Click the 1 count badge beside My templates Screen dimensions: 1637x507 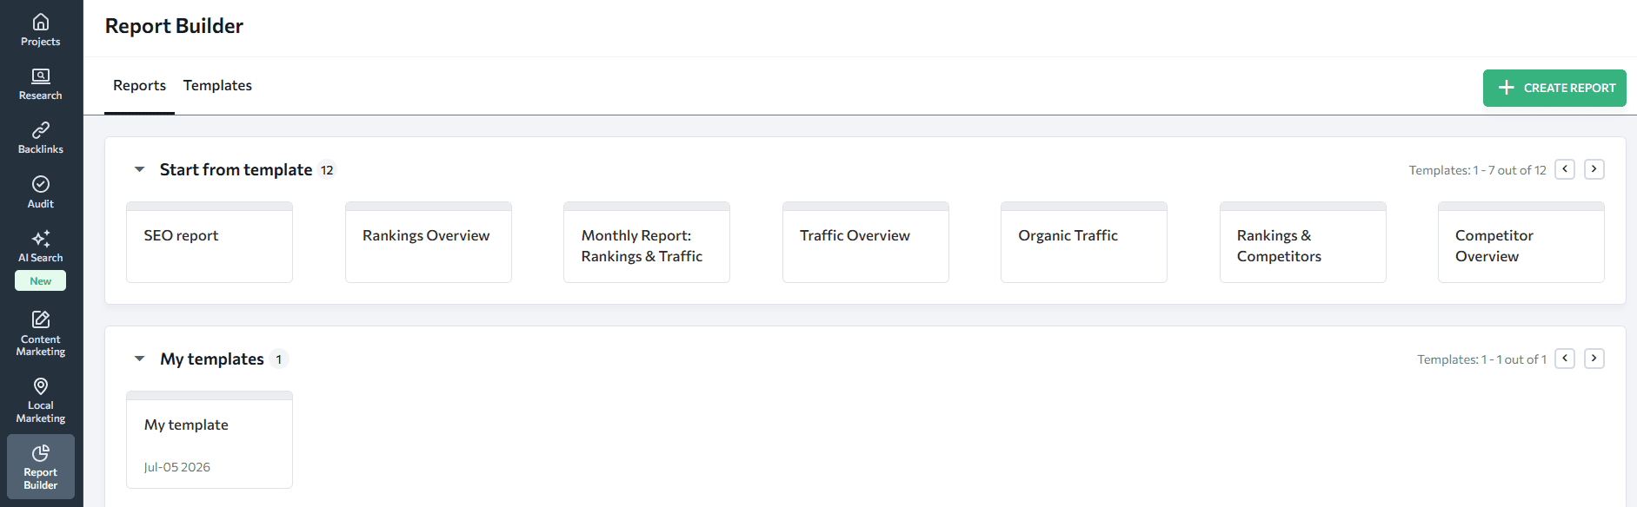279,359
